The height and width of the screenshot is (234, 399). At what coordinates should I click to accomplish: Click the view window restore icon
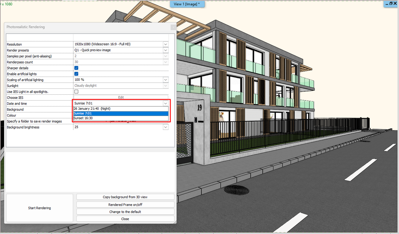(390, 3)
